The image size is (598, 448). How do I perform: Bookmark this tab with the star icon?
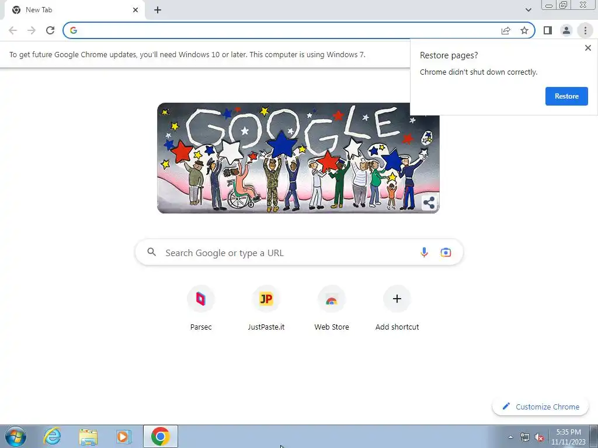pos(524,30)
